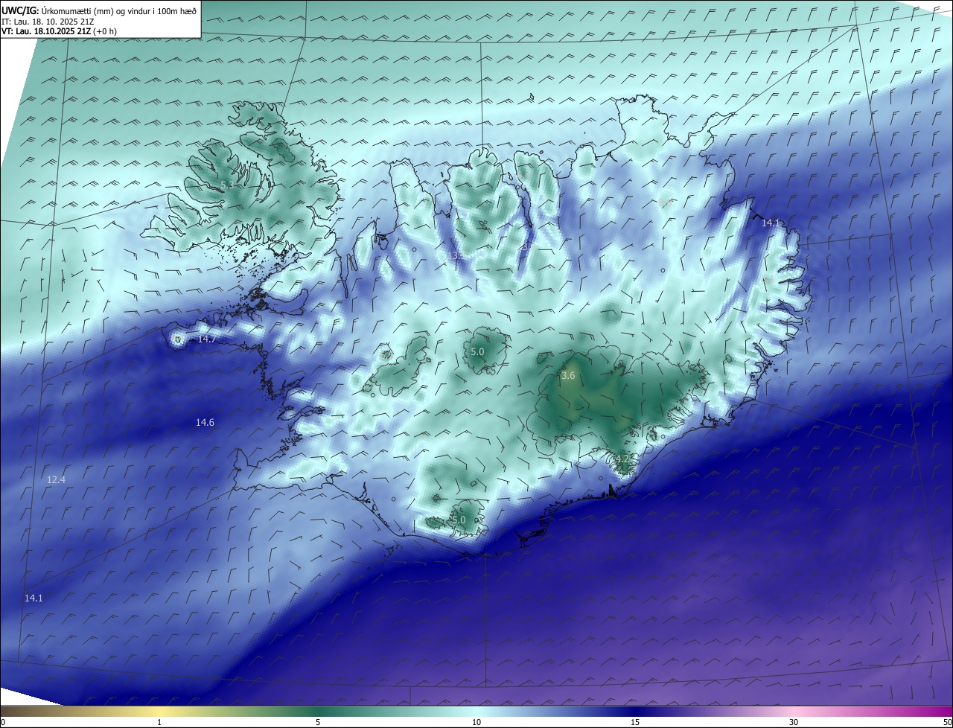Select the valid time line "VT: Lau. 18.10.2025 21Z (+0 h)"

pos(59,31)
